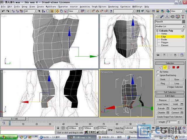Click the Align tool icon
The height and width of the screenshot is (140, 187).
[x=142, y=11]
